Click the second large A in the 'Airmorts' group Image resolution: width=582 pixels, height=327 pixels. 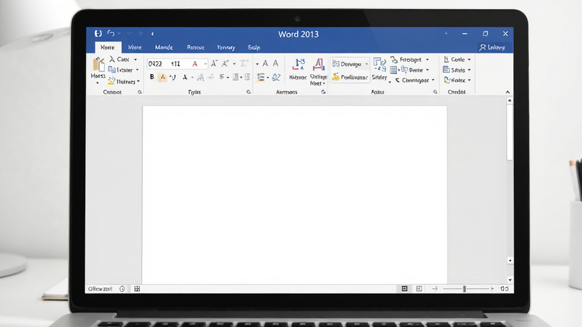pyautogui.click(x=276, y=64)
